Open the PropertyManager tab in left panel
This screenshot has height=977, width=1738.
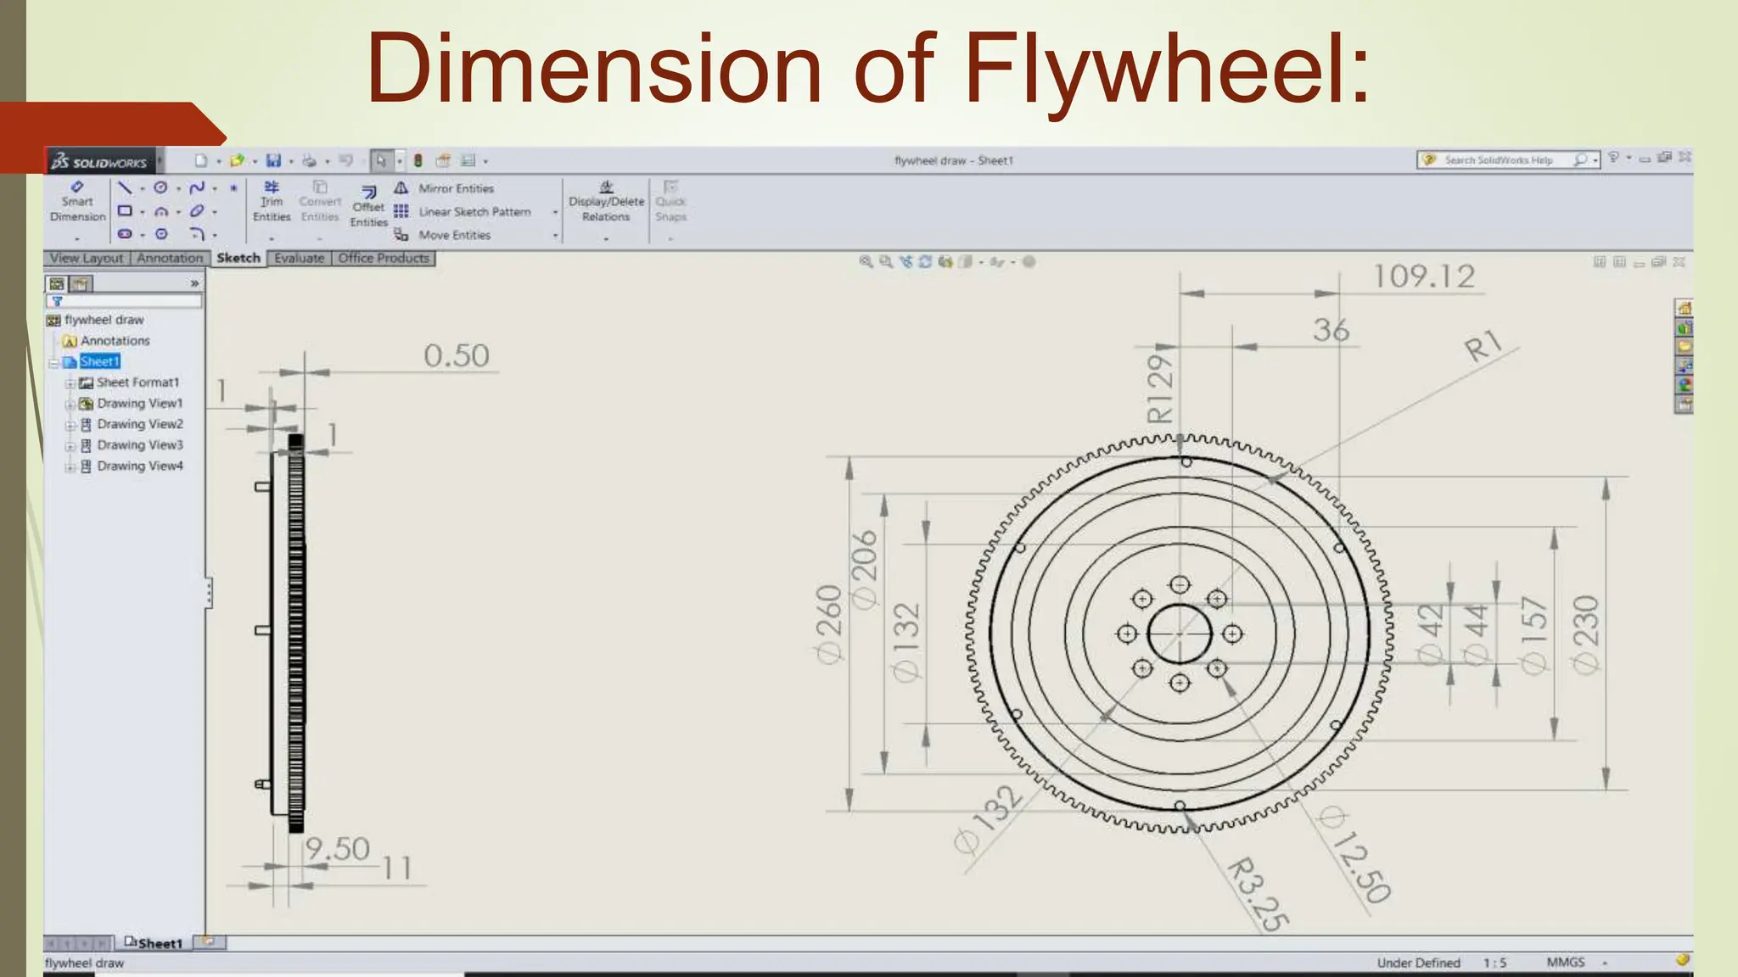click(x=81, y=283)
